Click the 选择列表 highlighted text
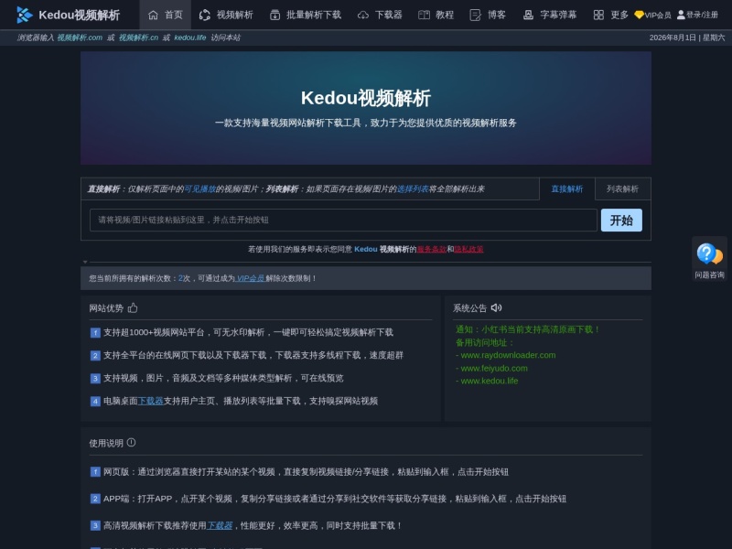The image size is (732, 549). click(413, 189)
